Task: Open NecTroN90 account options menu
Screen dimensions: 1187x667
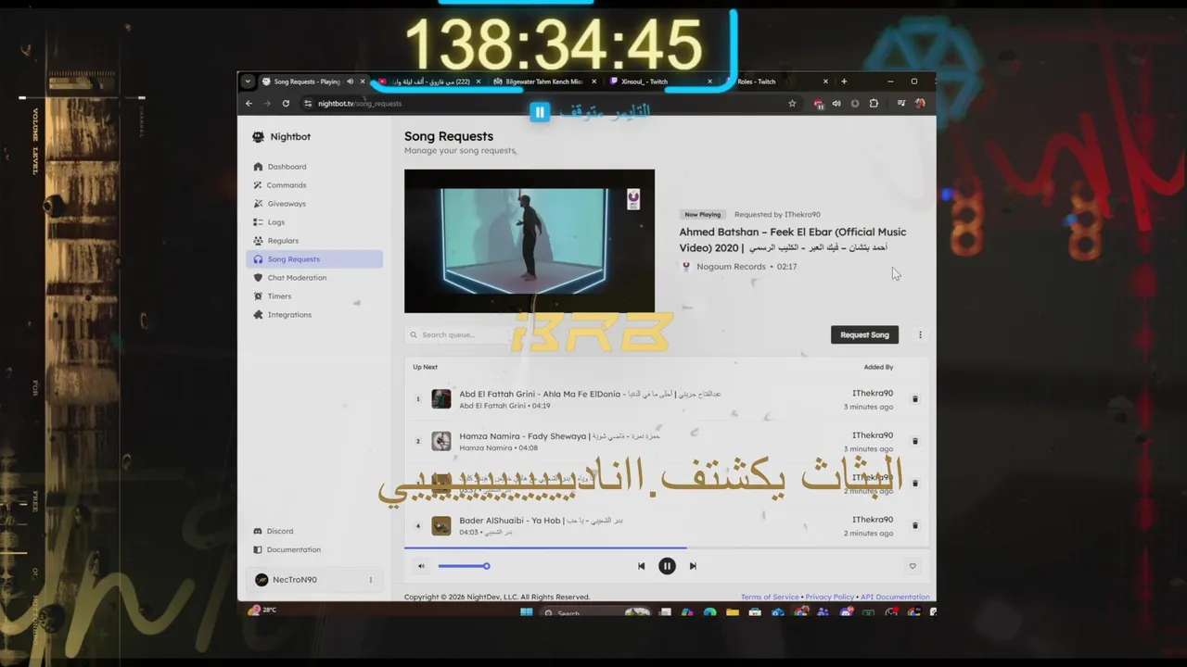Action: click(x=371, y=580)
